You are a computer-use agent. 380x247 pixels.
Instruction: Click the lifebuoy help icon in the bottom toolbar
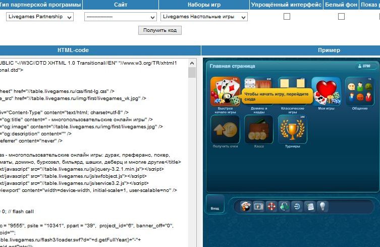pos(272,207)
